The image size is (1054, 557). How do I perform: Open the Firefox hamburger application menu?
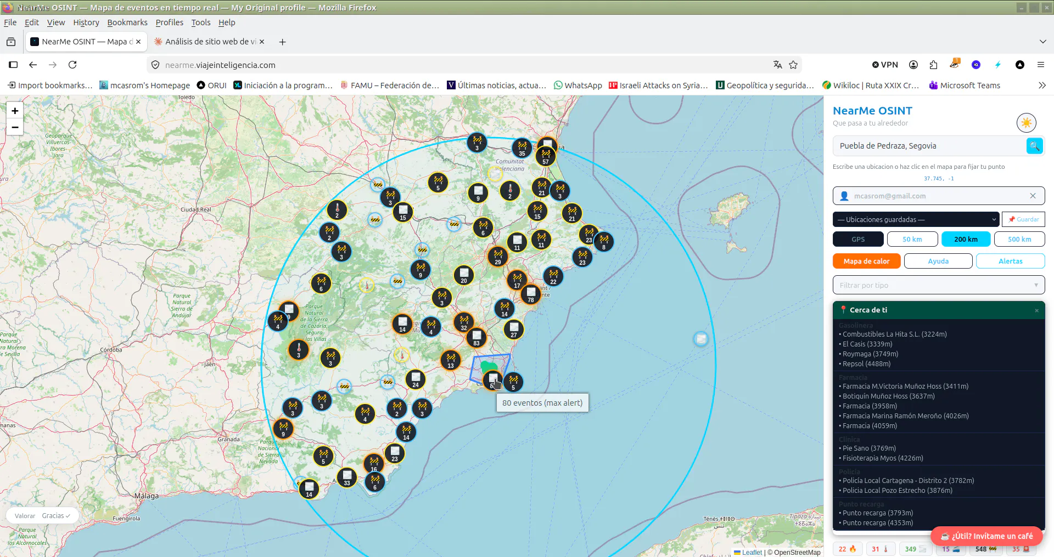pos(1040,65)
